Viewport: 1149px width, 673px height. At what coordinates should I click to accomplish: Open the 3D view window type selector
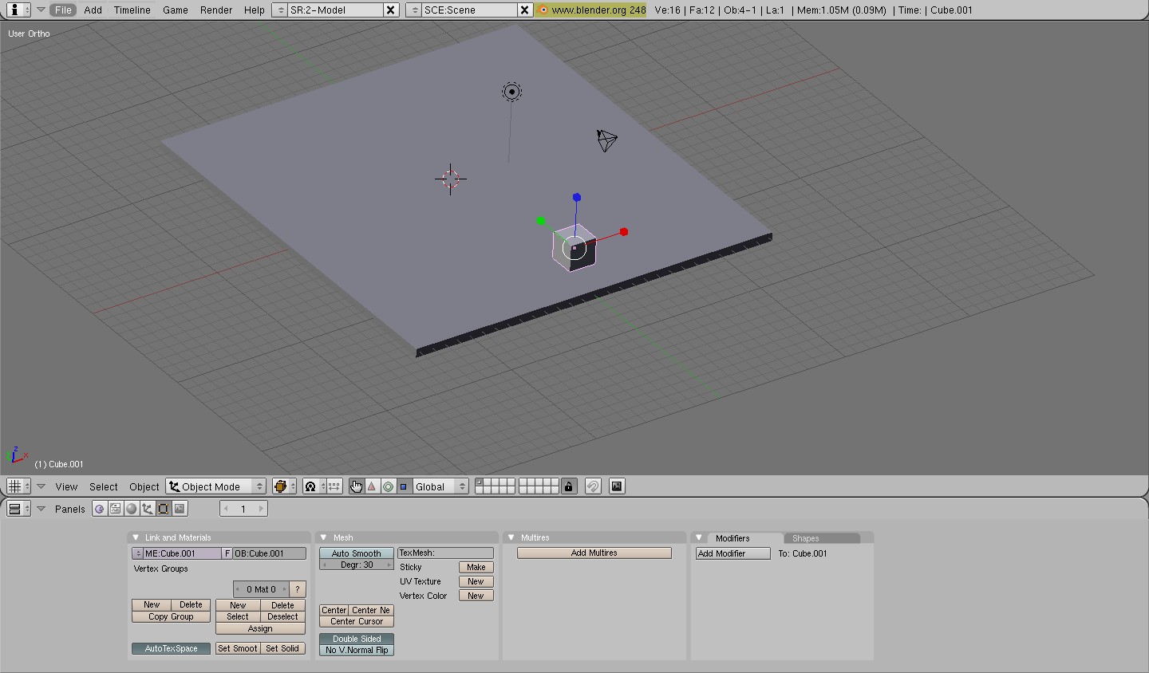click(x=18, y=486)
